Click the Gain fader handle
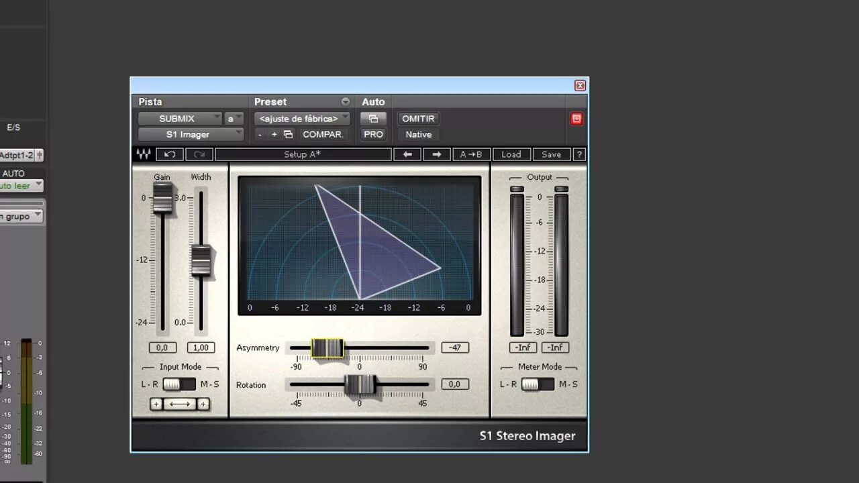This screenshot has height=483, width=859. pyautogui.click(x=162, y=198)
